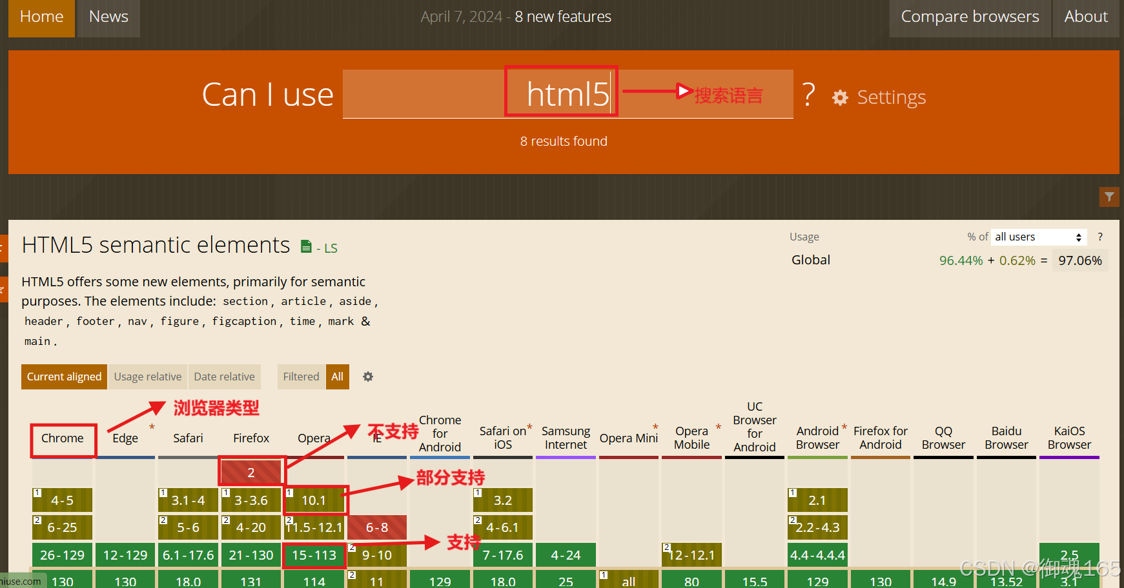The height and width of the screenshot is (588, 1124).
Task: Click the search help question mark
Action: 808,95
